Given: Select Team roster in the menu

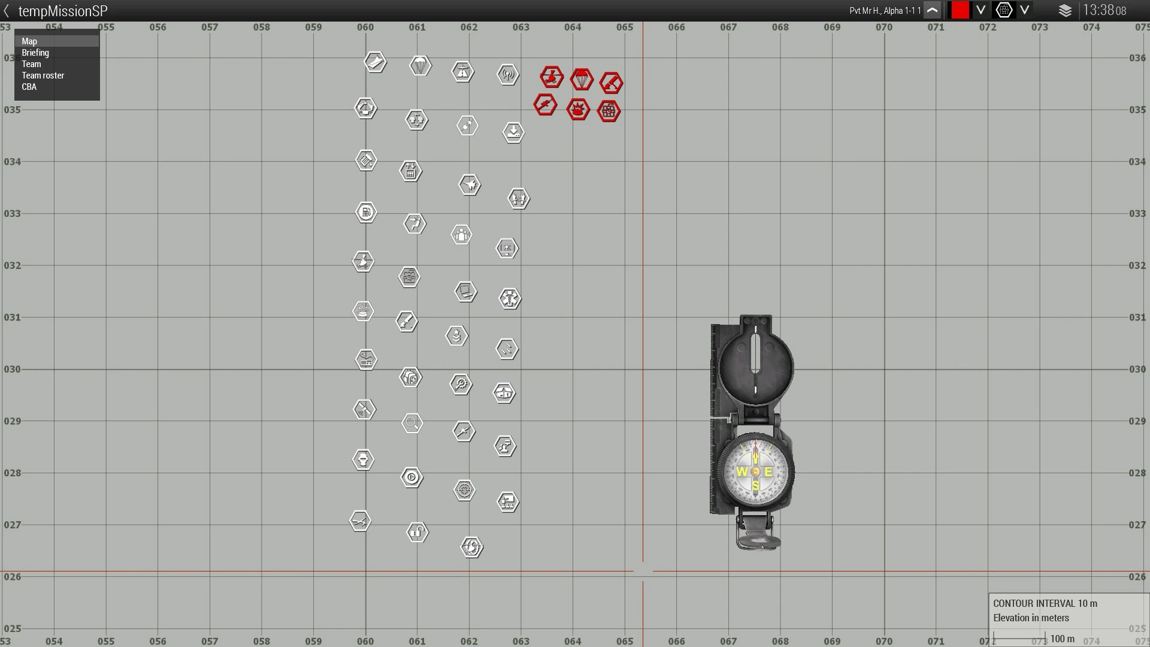Looking at the screenshot, I should [x=43, y=75].
